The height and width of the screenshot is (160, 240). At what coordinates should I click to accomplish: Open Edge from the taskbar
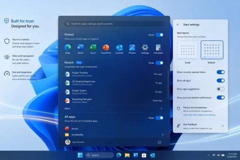point(119,155)
